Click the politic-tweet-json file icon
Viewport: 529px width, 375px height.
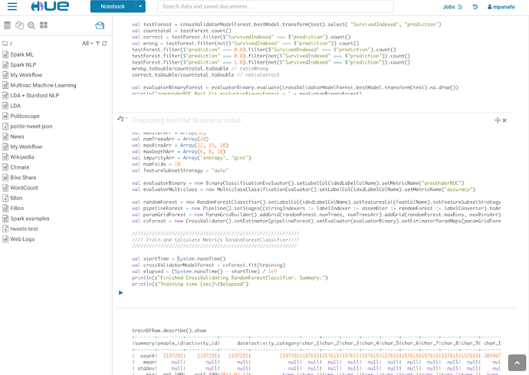5,127
